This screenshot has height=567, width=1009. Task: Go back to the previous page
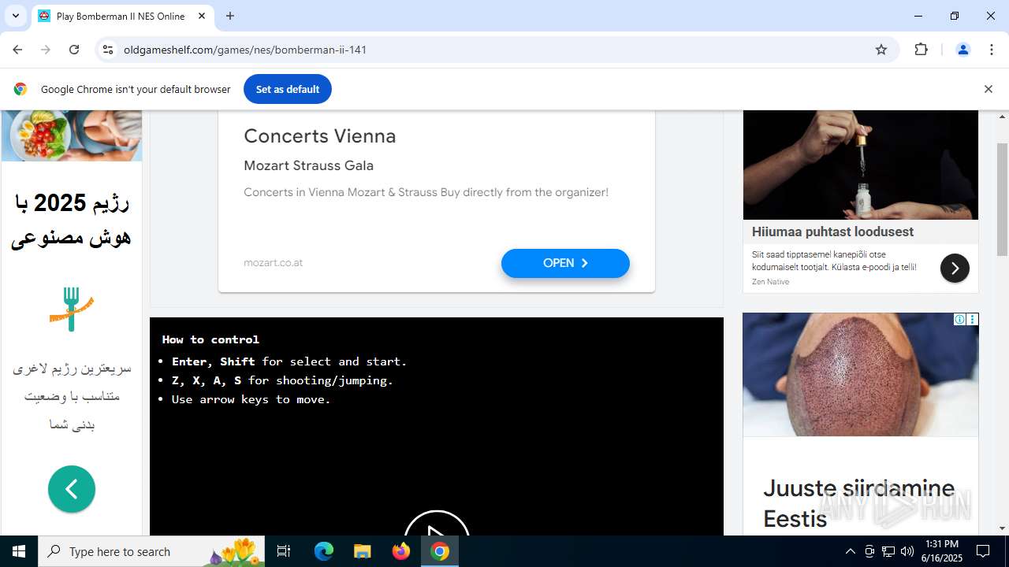pyautogui.click(x=17, y=50)
